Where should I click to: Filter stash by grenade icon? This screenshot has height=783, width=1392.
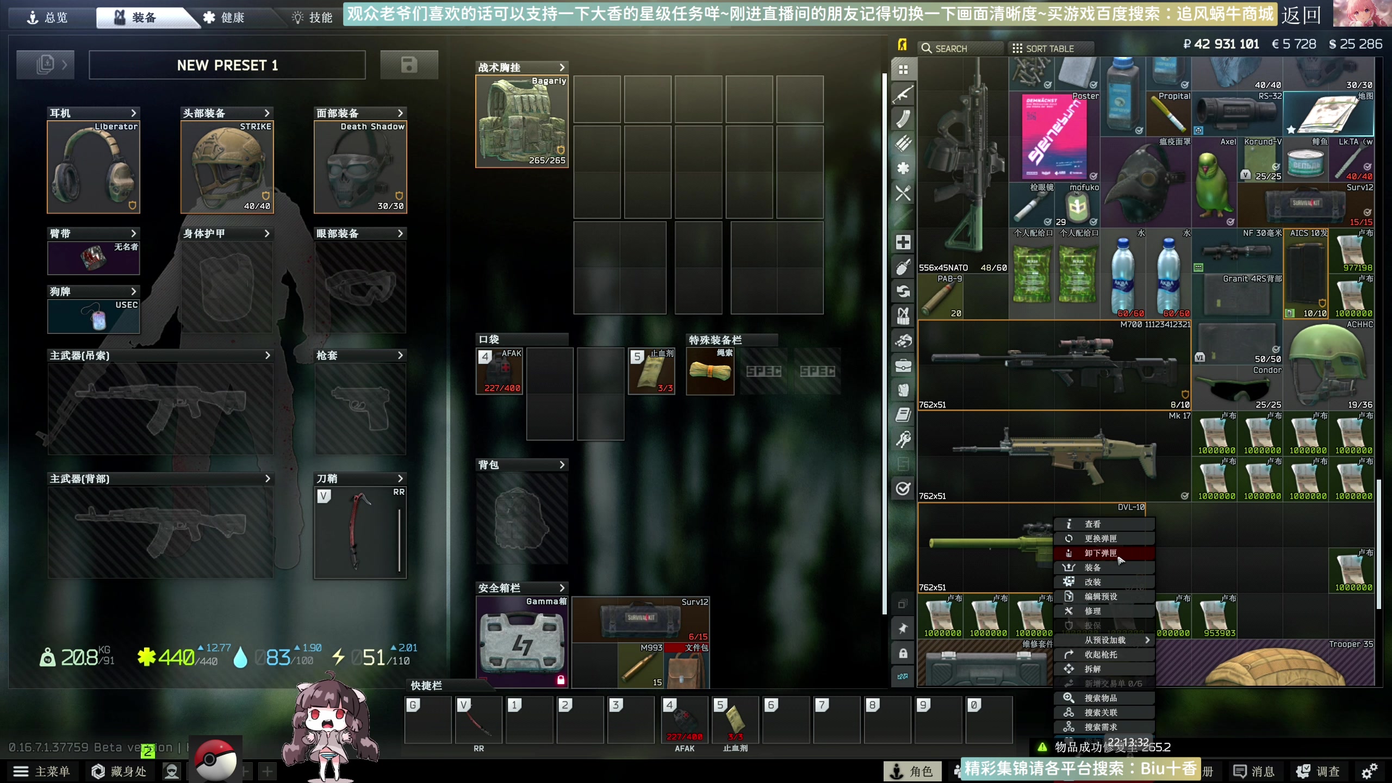[x=903, y=267]
